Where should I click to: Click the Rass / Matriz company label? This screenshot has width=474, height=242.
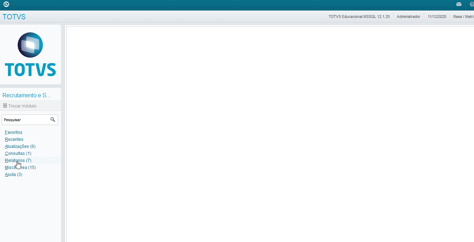pos(463,17)
